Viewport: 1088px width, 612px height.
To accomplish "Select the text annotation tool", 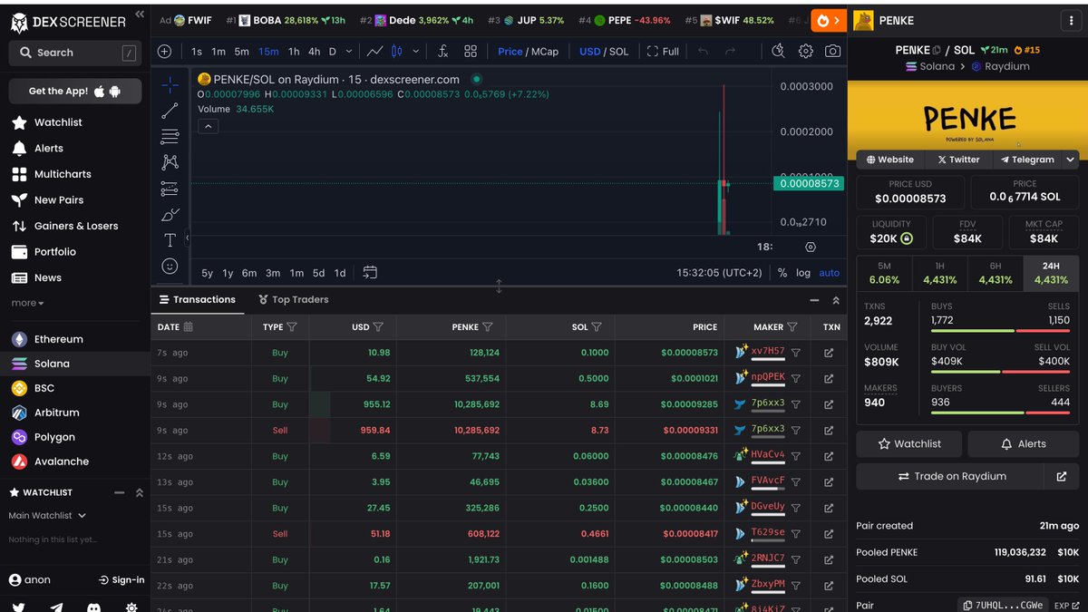I will 170,240.
